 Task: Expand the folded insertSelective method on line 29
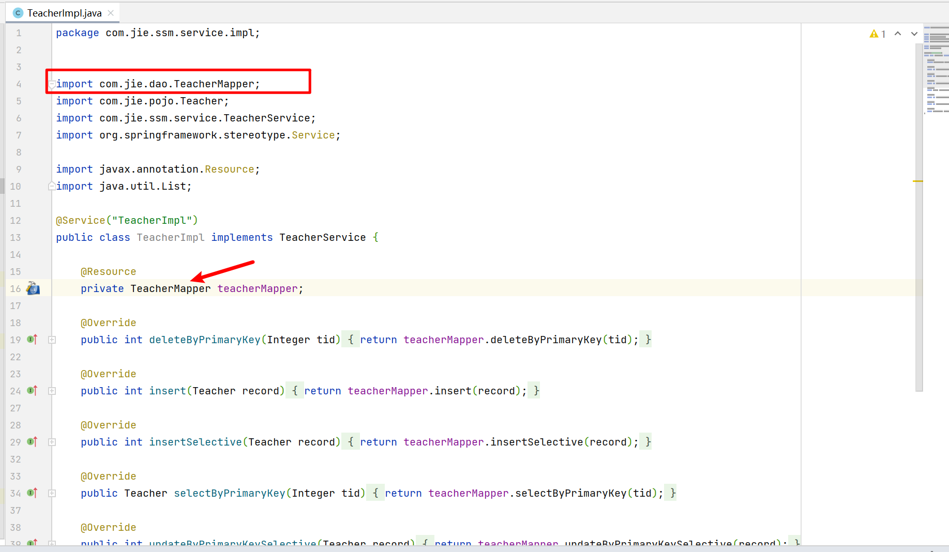tap(52, 442)
